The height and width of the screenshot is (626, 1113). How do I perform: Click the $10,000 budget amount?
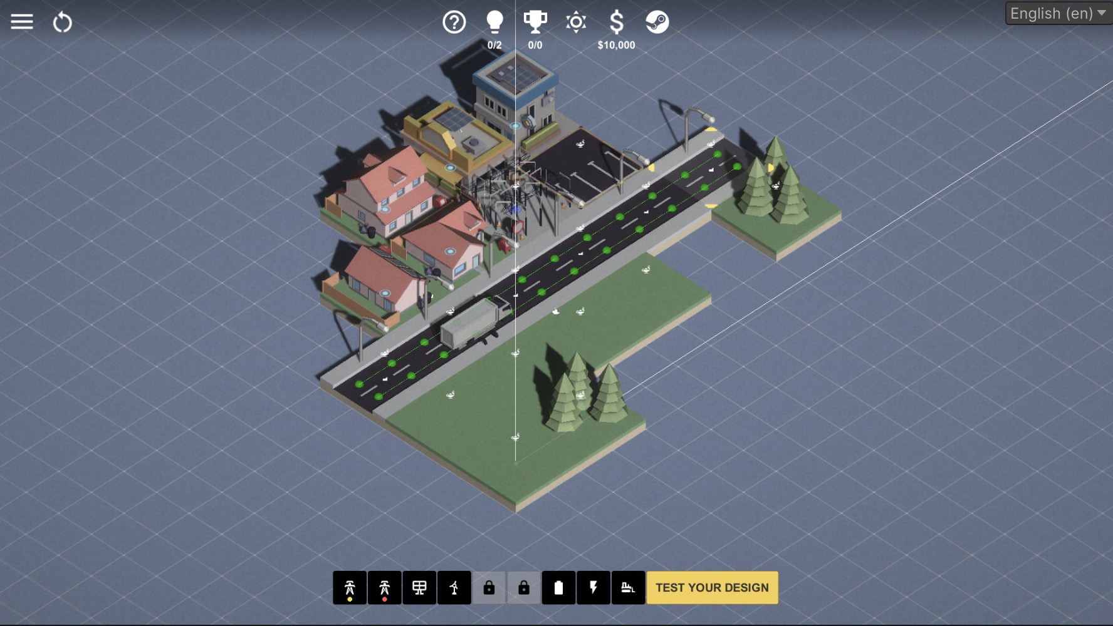[617, 45]
